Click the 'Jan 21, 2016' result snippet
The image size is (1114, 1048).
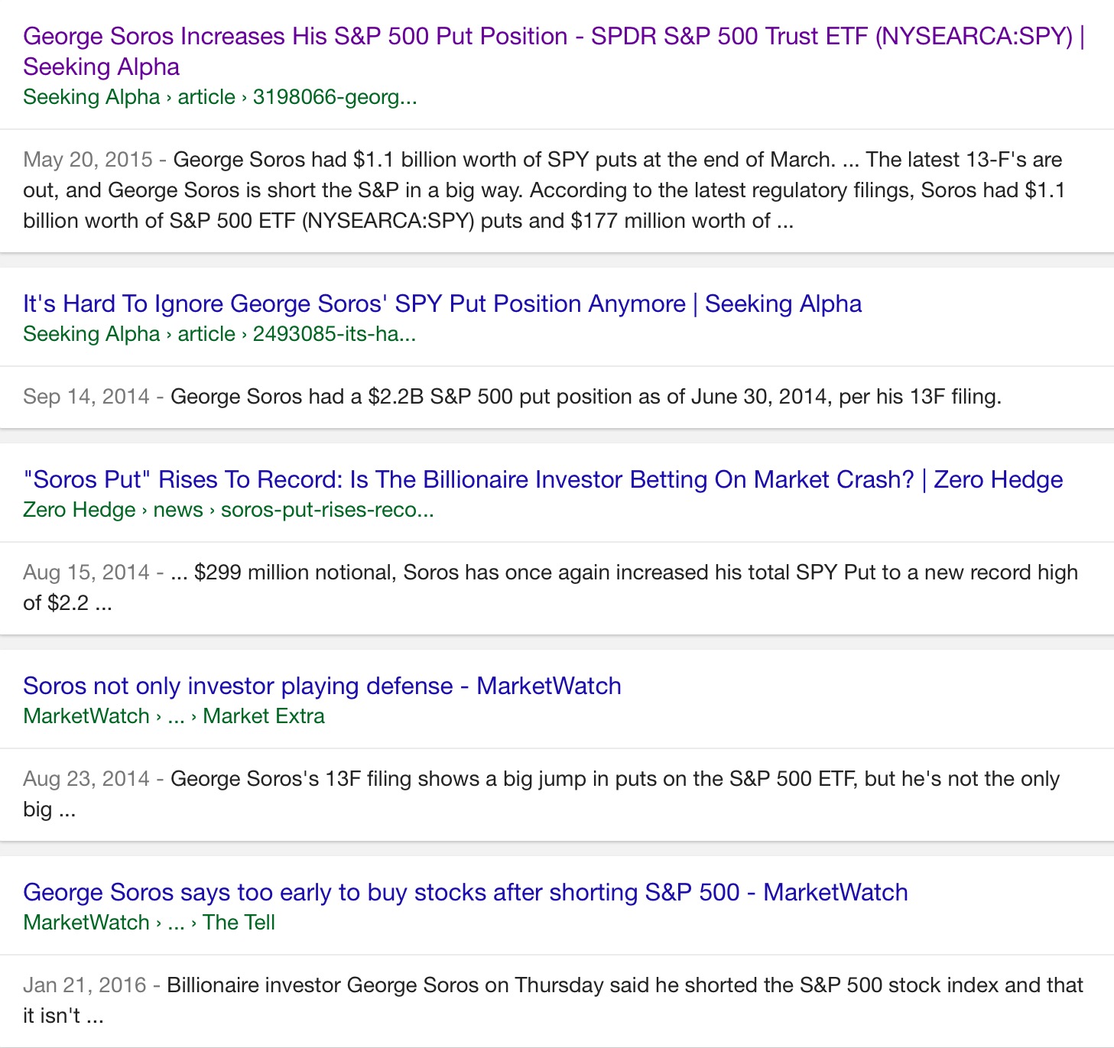[554, 1001]
